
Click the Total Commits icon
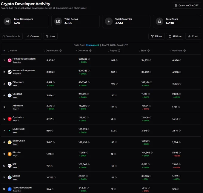pyautogui.click(x=109, y=21)
